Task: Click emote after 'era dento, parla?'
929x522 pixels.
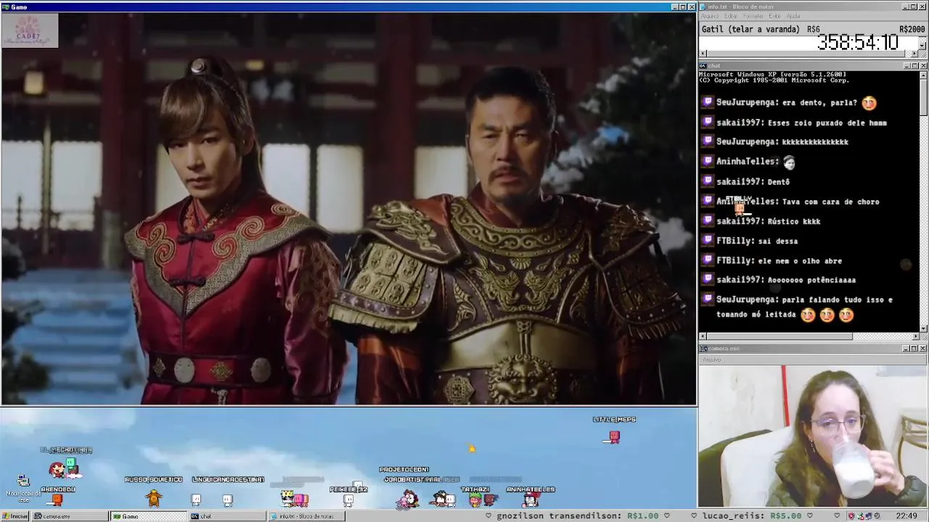Action: coord(869,103)
